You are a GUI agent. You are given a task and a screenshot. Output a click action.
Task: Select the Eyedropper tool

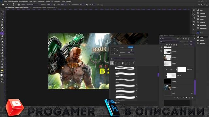2,28
